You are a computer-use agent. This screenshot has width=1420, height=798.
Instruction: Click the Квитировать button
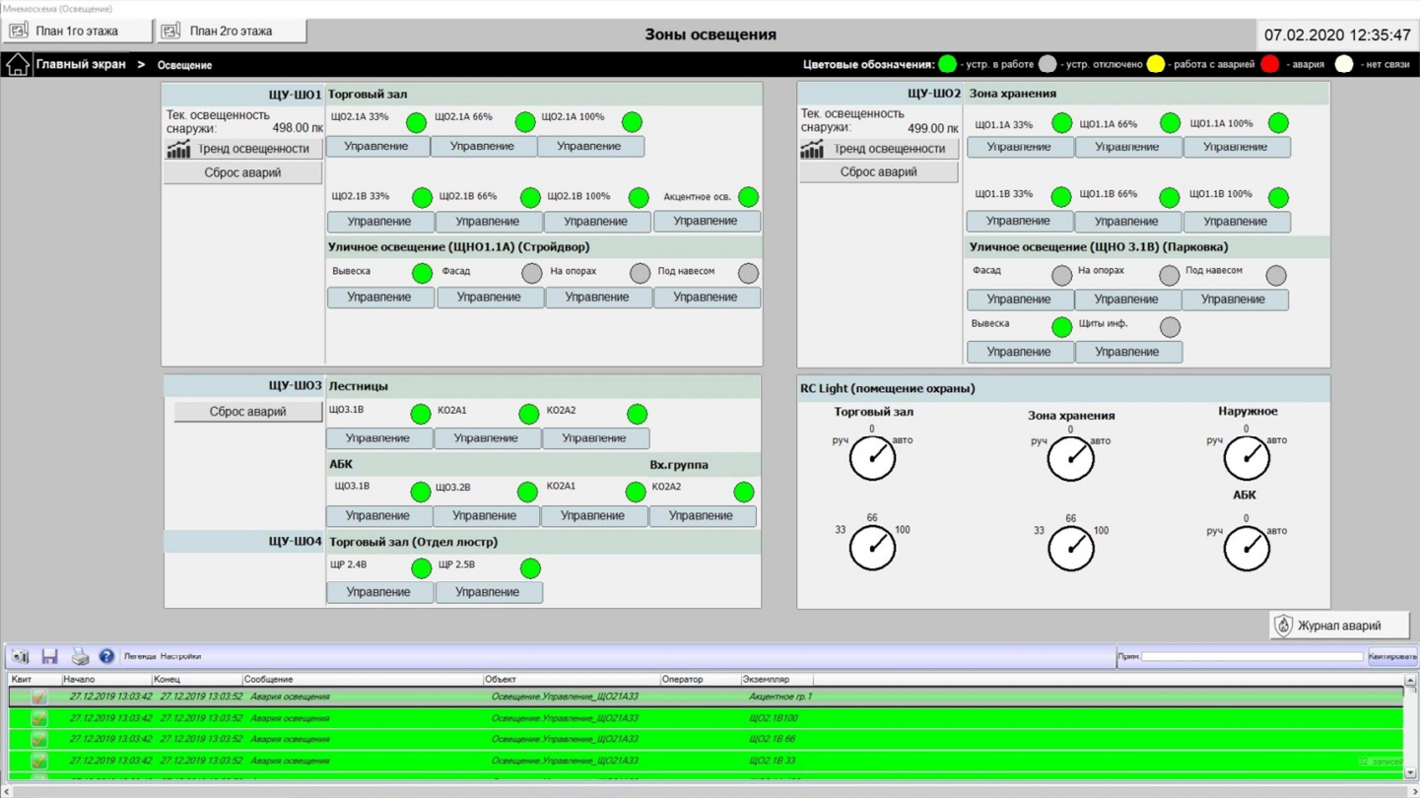pos(1391,657)
